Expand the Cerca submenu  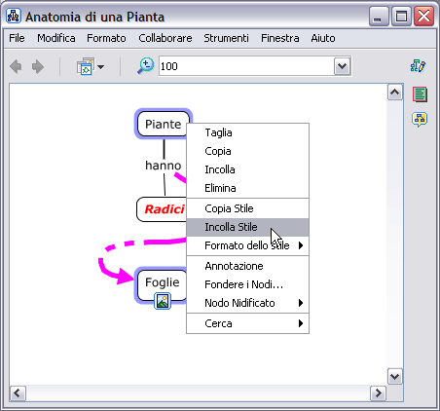[247, 323]
